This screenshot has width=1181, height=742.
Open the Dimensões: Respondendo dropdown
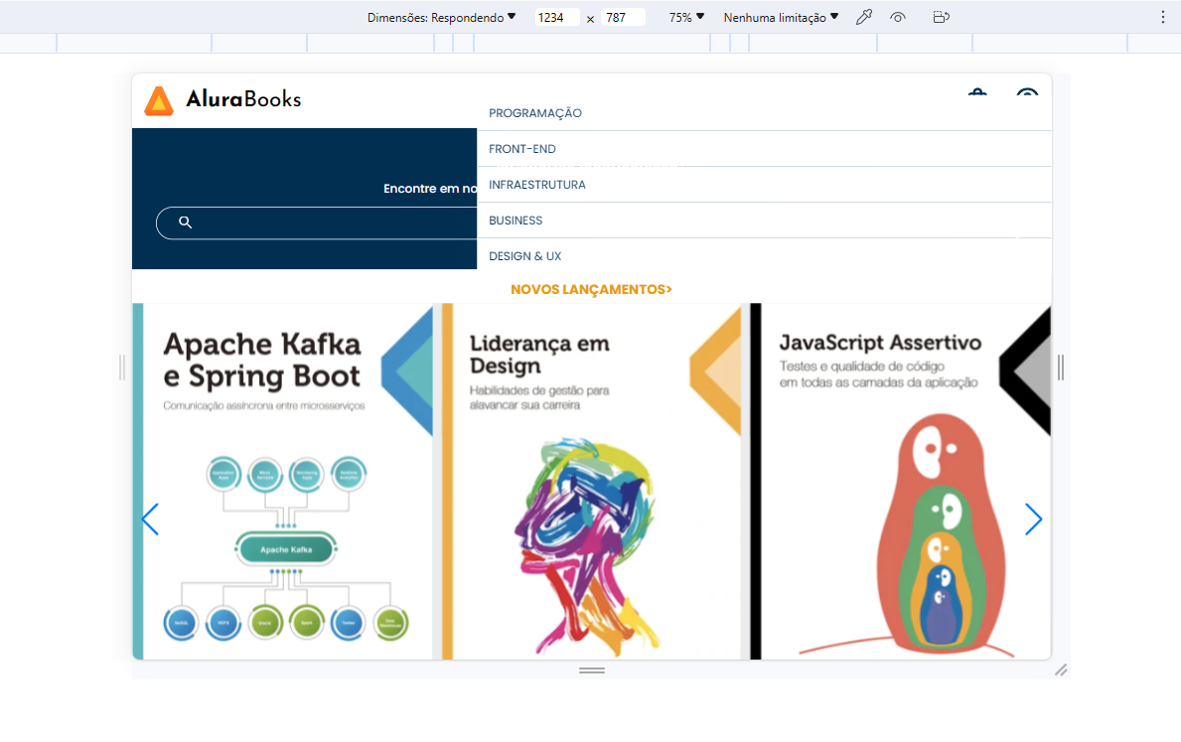click(x=441, y=17)
